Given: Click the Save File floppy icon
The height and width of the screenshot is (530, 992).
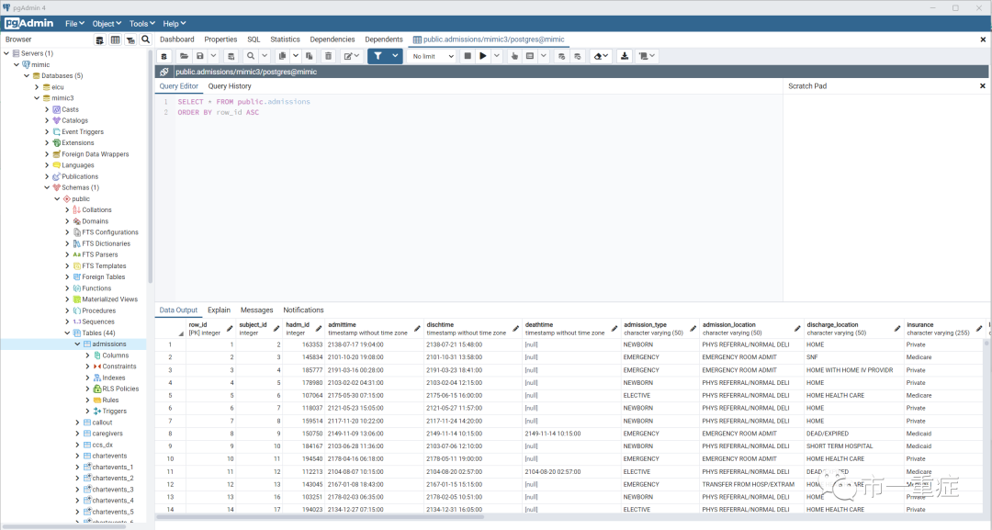Looking at the screenshot, I should click(x=200, y=56).
